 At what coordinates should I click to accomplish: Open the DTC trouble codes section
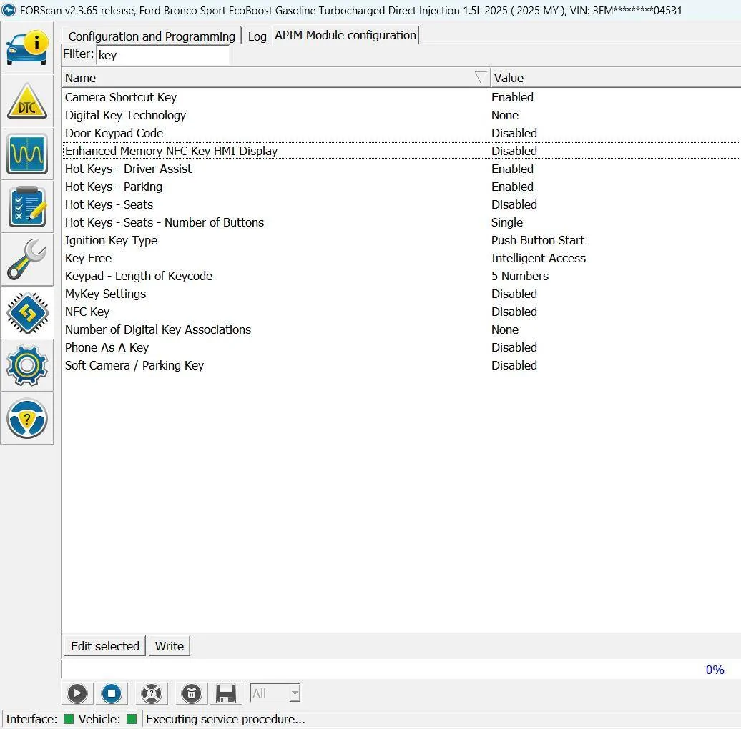(x=27, y=101)
